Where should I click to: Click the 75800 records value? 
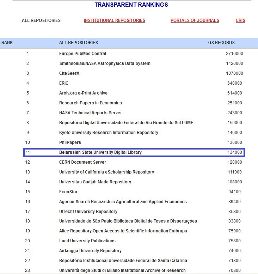234,241
